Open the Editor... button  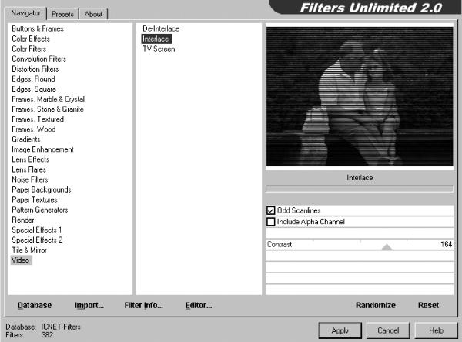pos(199,305)
